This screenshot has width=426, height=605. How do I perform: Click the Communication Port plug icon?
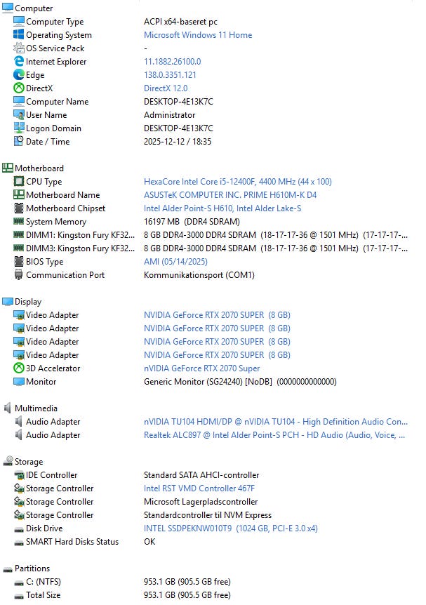pos(18,275)
